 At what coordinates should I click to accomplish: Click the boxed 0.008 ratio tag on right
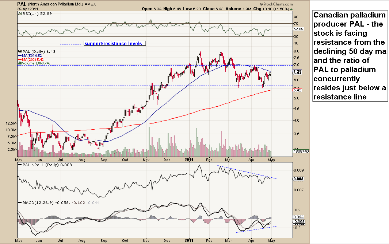click(298, 179)
